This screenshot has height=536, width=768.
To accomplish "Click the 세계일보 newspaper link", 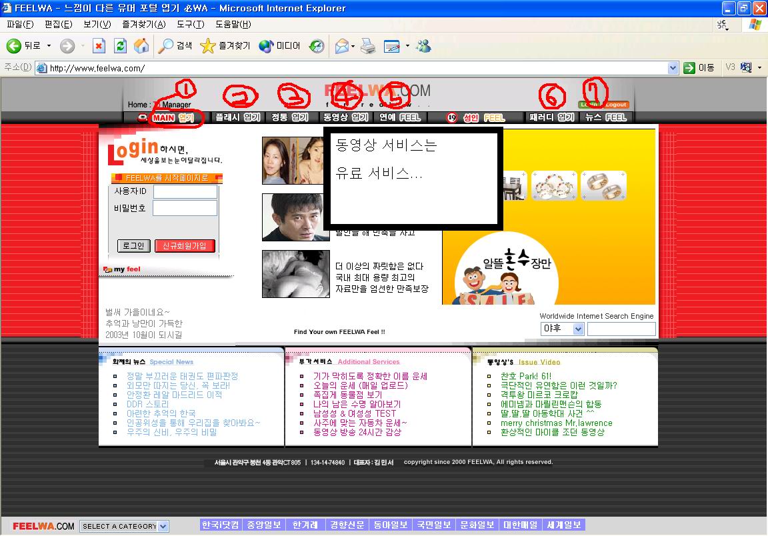I will pos(564,525).
